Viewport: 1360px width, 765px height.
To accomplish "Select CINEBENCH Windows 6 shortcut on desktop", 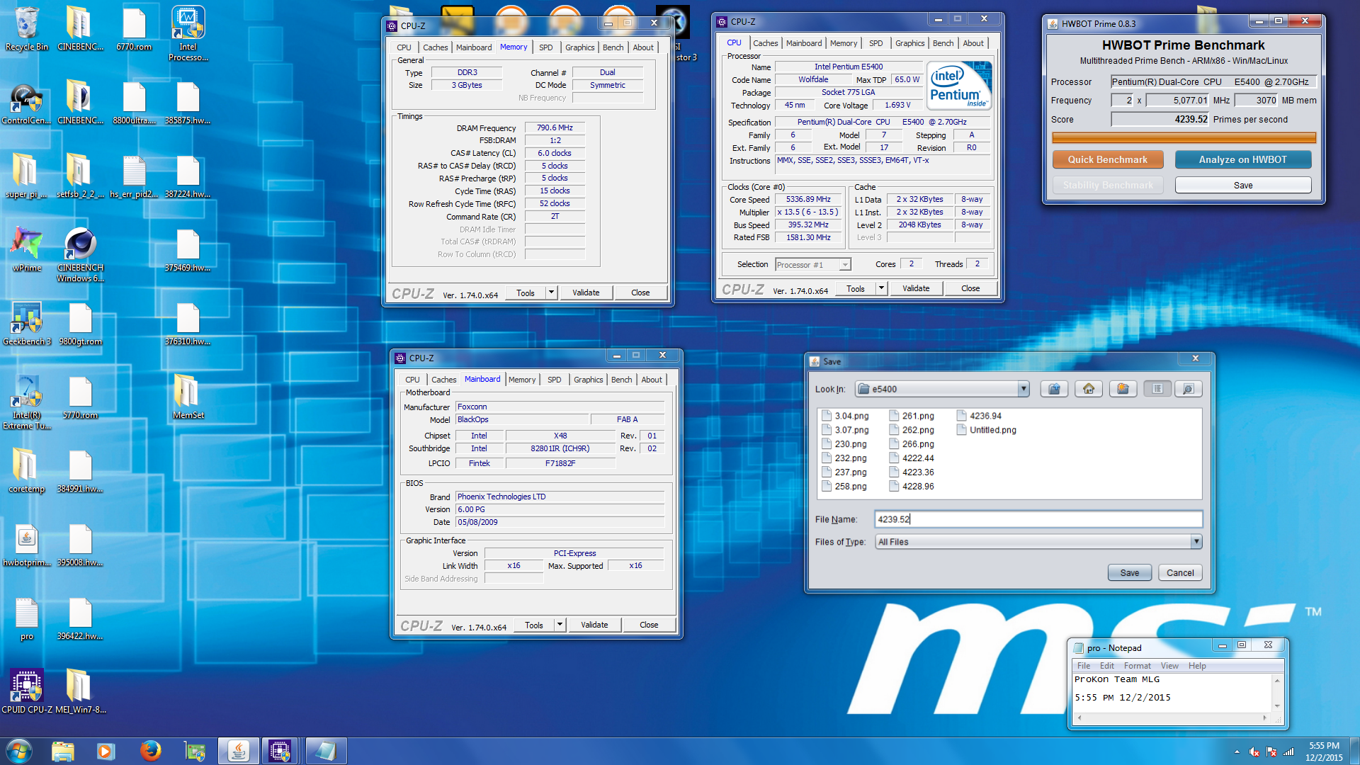I will coord(80,255).
